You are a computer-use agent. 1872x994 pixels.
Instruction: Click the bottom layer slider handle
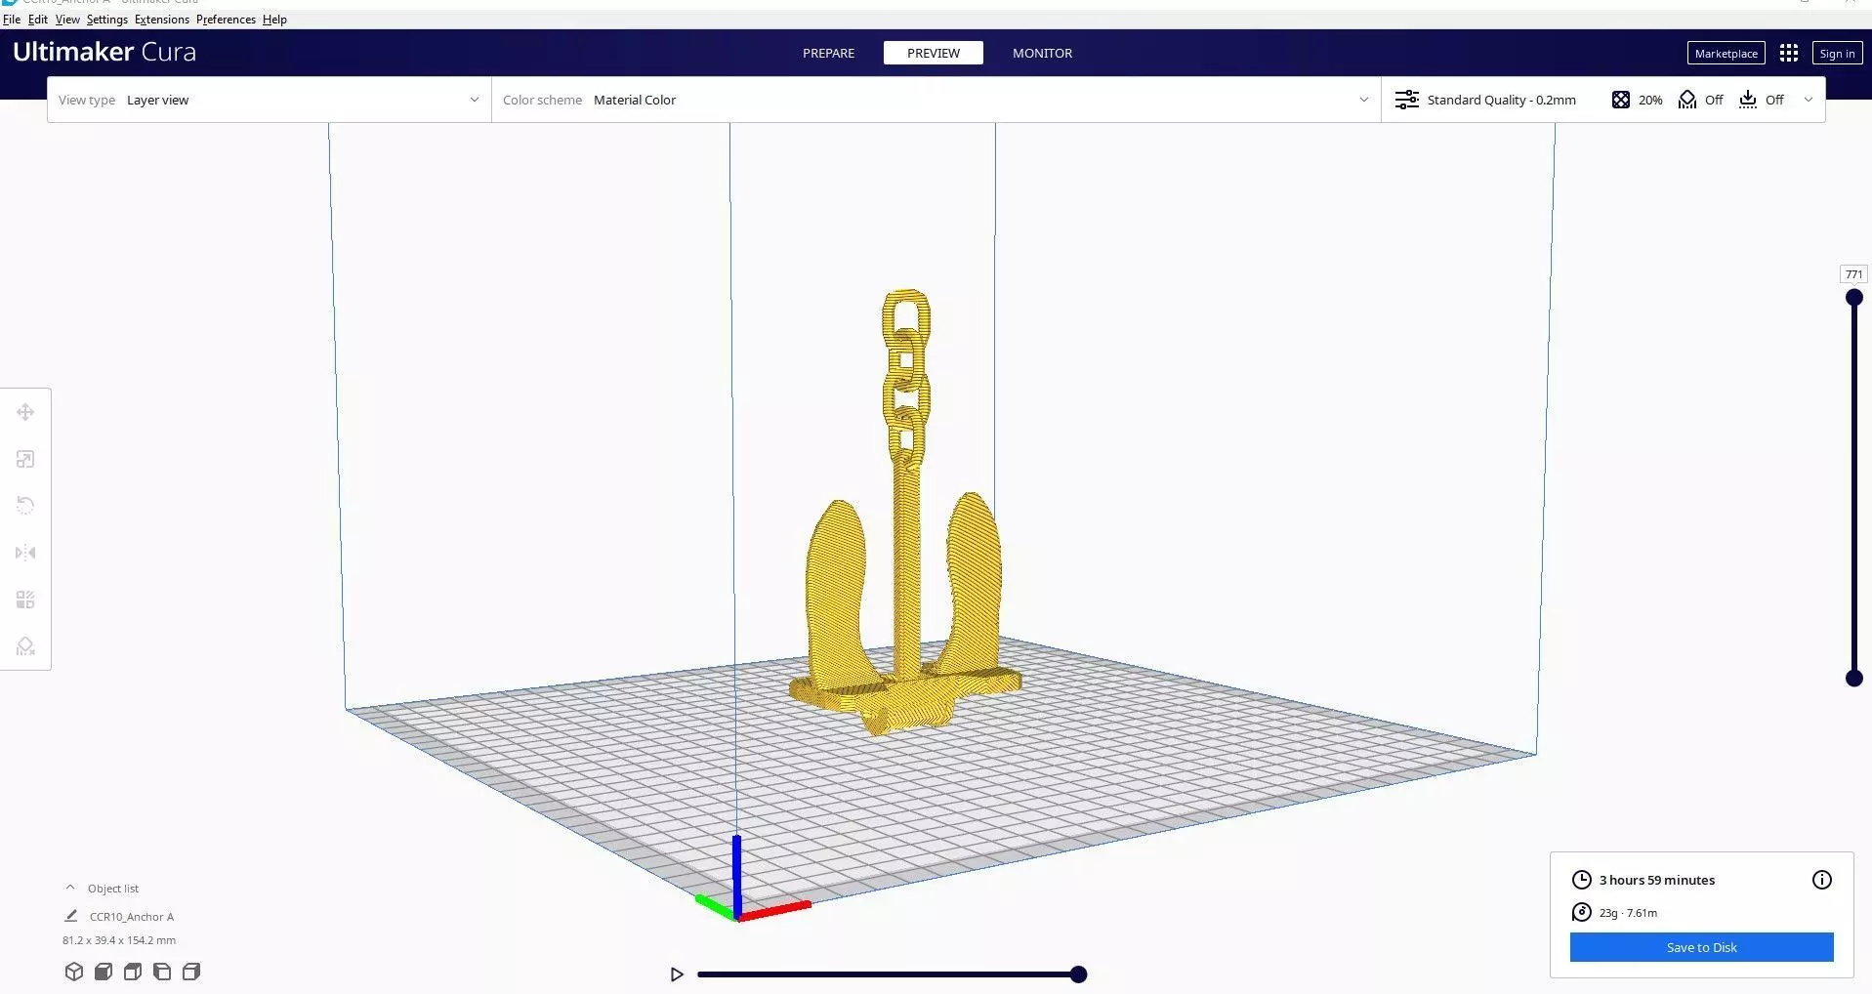tap(1853, 678)
